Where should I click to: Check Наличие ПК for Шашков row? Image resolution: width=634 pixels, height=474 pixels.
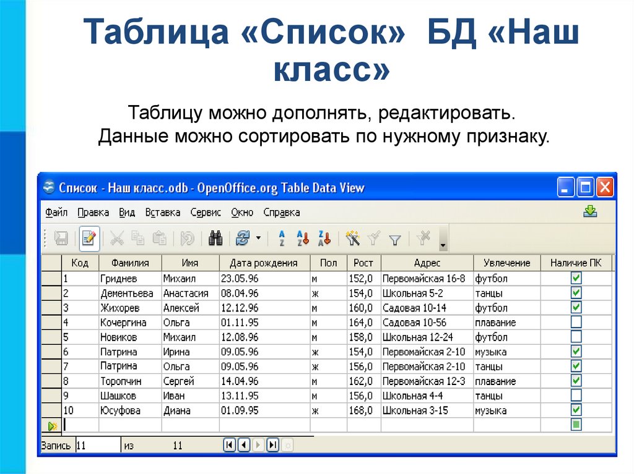point(576,395)
